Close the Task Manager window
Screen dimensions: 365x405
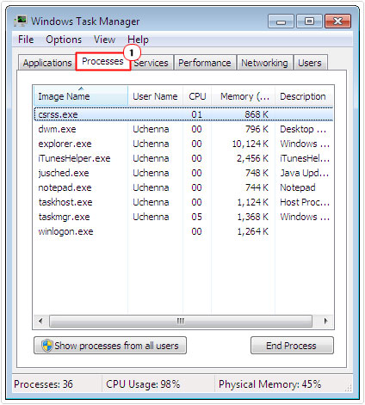tap(337, 21)
